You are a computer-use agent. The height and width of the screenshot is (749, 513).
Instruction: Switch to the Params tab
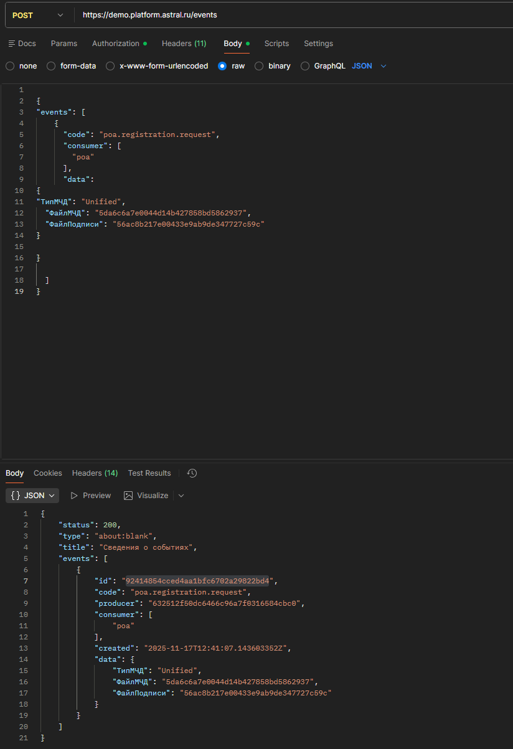(x=64, y=44)
